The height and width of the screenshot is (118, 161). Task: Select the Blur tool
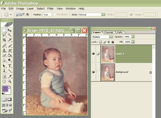click(x=4, y=60)
